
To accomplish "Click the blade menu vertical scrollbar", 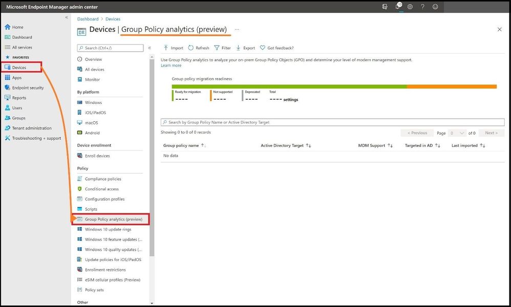I will click(152, 158).
